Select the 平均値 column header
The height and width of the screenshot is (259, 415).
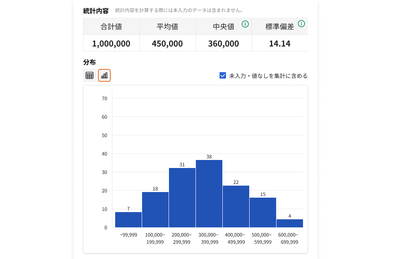click(x=167, y=26)
